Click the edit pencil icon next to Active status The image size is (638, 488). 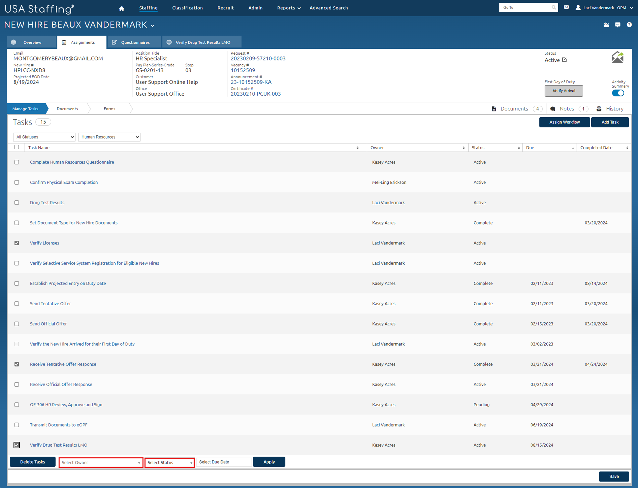pos(564,59)
